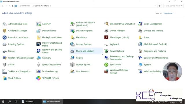This screenshot has width=185, height=104.
Task: Open the recent locations dropdown arrow
Action: click(10, 6)
